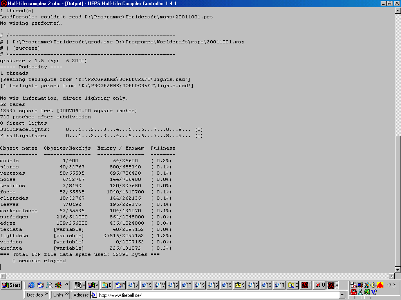Click the green flower tray icon

(x=367, y=292)
